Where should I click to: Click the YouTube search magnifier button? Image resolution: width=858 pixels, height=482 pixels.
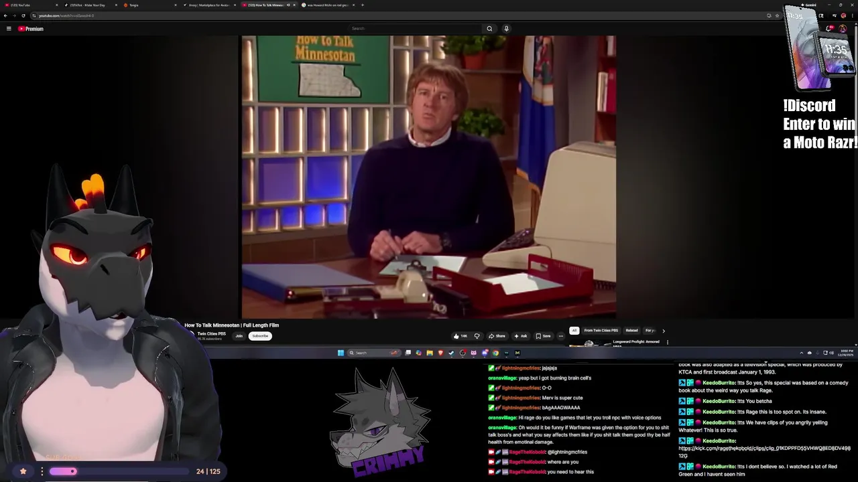coord(489,29)
